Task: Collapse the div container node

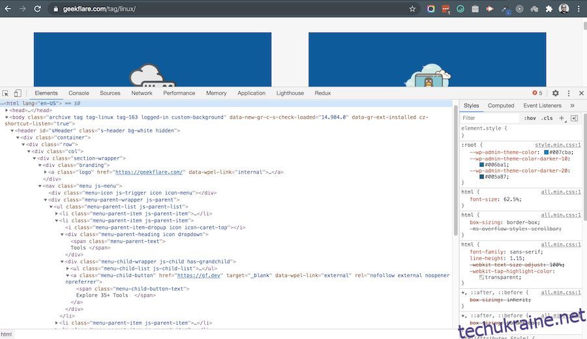Action: [18, 138]
